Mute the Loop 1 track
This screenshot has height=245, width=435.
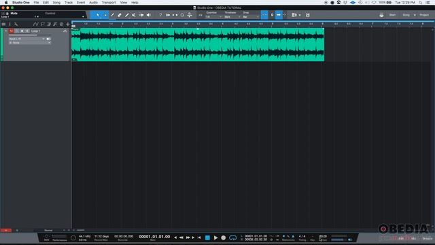(11, 31)
